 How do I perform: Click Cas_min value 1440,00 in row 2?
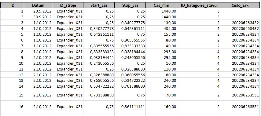(161, 17)
